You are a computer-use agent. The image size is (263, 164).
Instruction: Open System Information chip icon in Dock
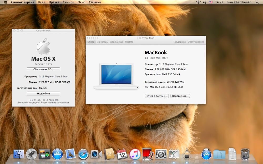tap(187, 154)
